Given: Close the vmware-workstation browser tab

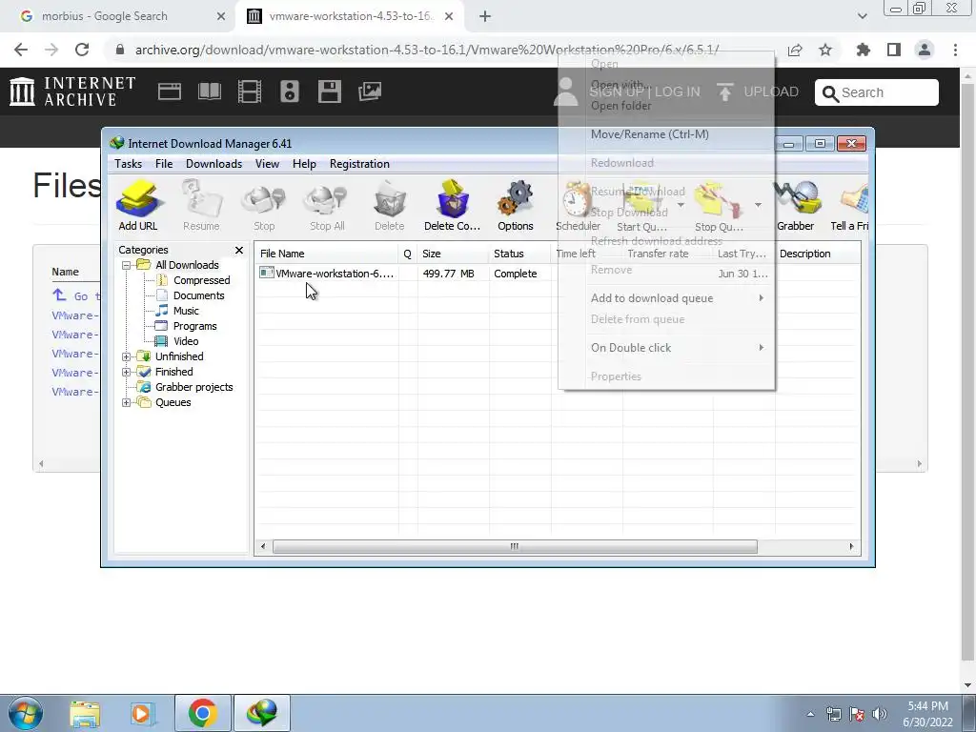Looking at the screenshot, I should tap(449, 17).
